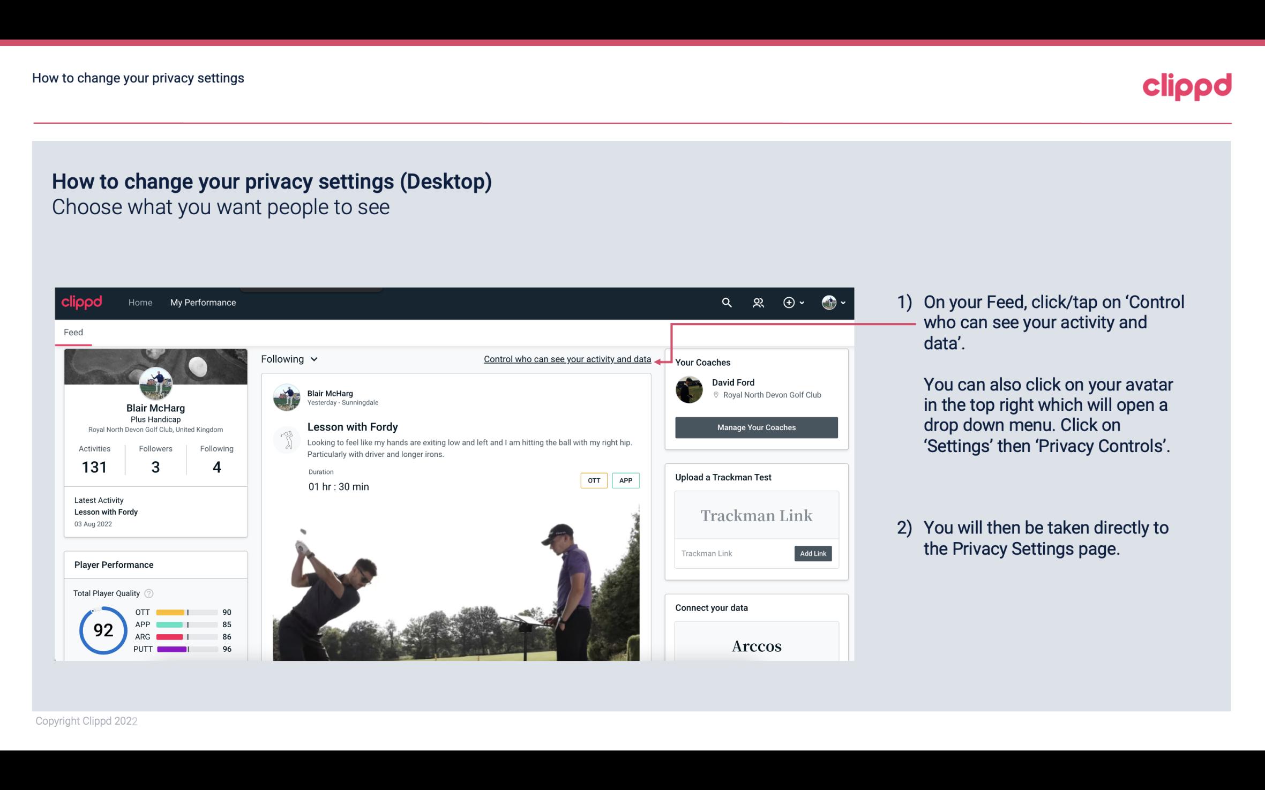The width and height of the screenshot is (1265, 790).
Task: Click the APP performance icon badge
Action: pyautogui.click(x=626, y=480)
